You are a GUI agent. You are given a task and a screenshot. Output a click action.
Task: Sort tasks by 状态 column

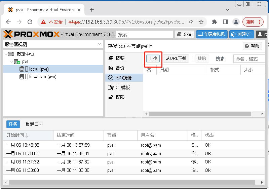[233, 135]
